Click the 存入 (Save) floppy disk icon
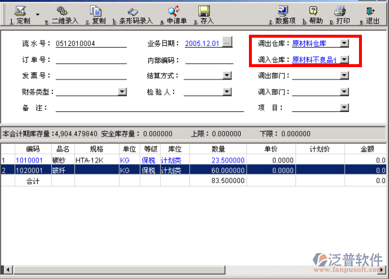 204,11
